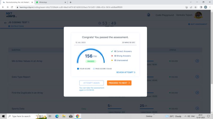Click Chrome icon on taskbar
This screenshot has width=213, height=119.
tap(77, 116)
